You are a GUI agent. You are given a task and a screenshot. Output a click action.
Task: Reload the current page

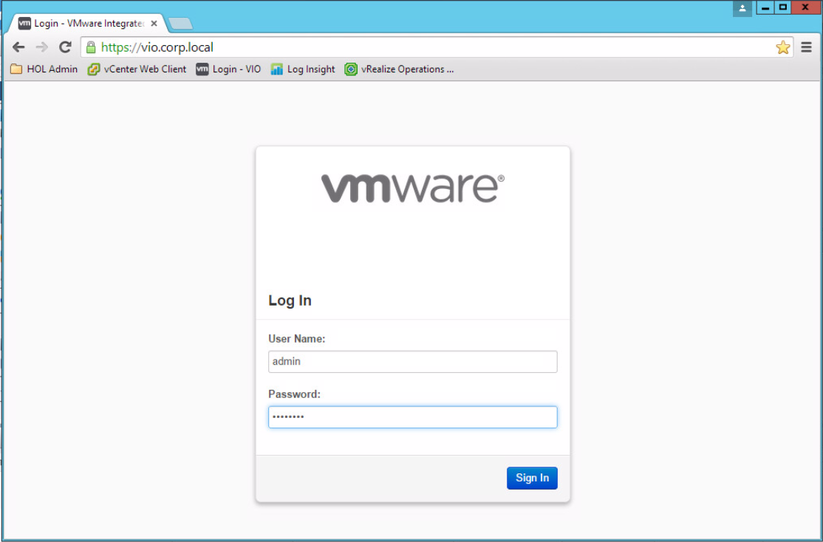coord(65,47)
